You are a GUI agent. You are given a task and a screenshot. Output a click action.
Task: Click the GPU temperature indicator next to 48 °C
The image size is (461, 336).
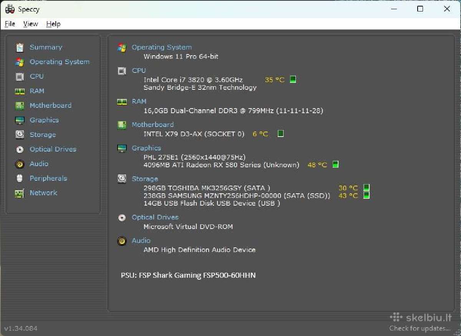pos(335,165)
